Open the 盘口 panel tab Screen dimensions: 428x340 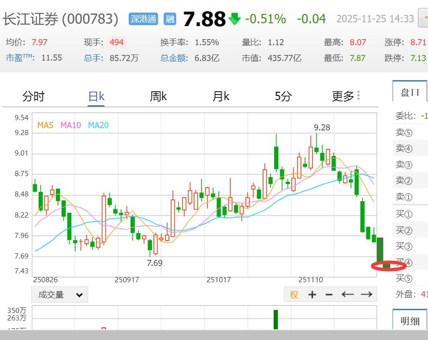410,91
